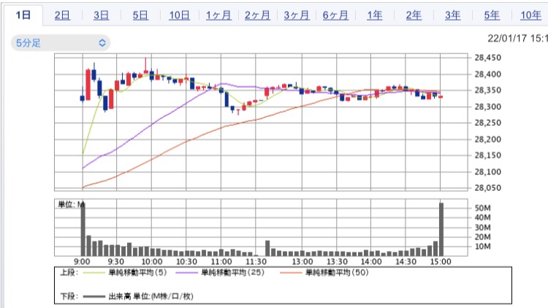This screenshot has width=548, height=308.
Task: Open the 3日 chart tab
Action: pyautogui.click(x=102, y=15)
